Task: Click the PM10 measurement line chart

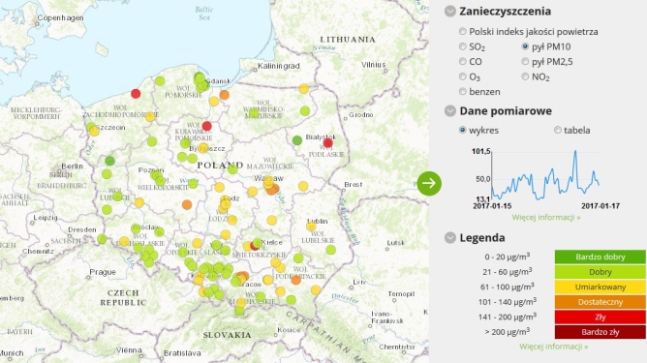Action: (545, 175)
